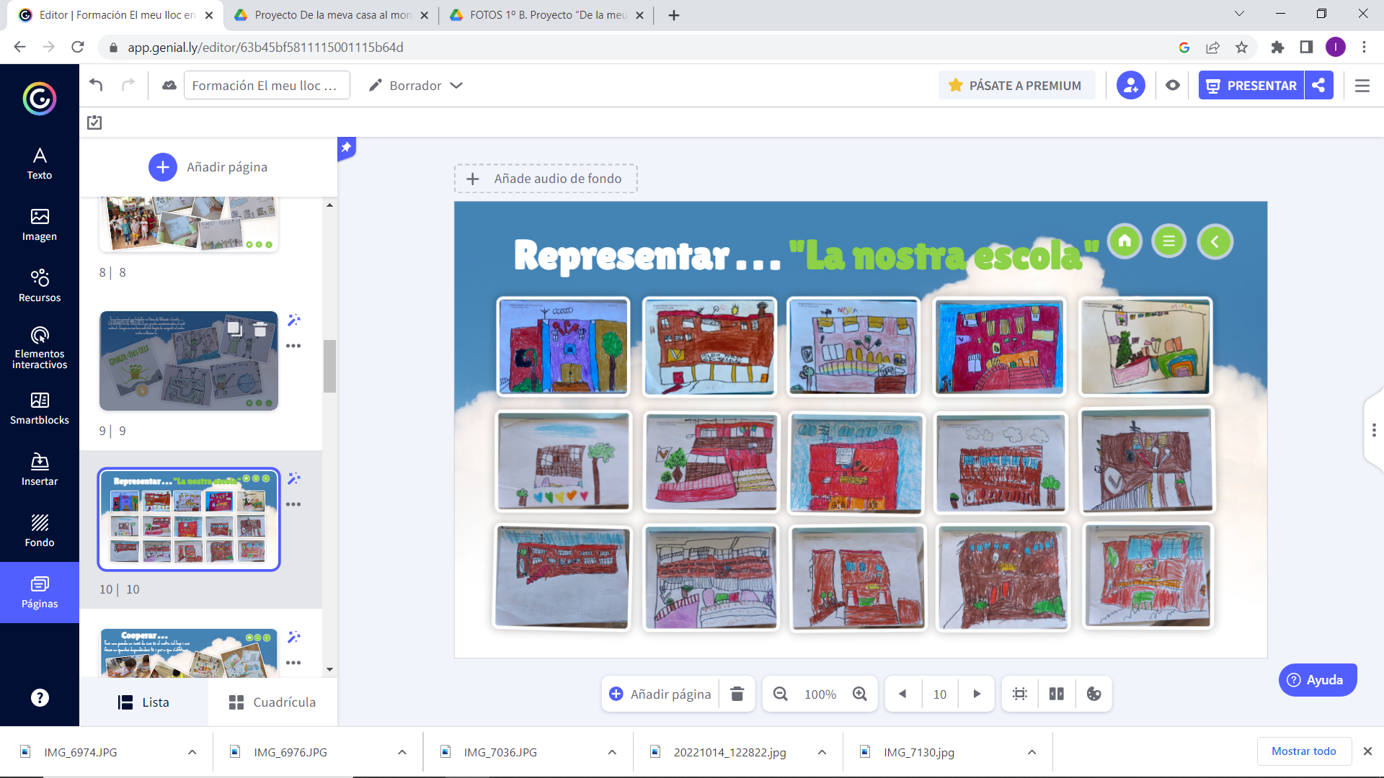Switch page panel to Lista view
This screenshot has height=778, width=1384.
[x=144, y=702]
